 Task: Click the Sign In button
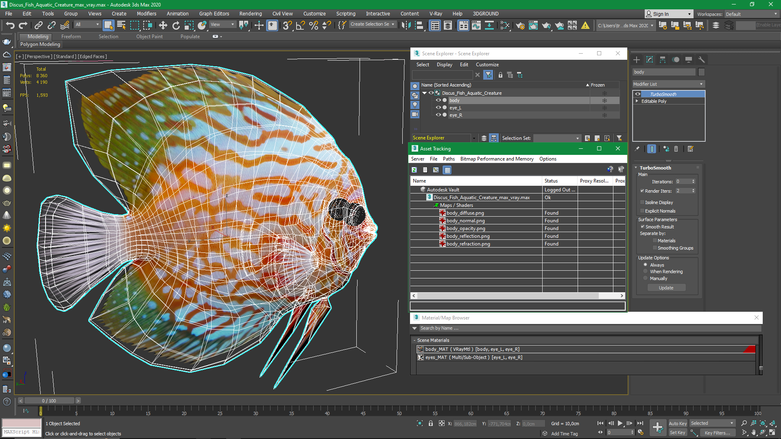[x=669, y=14]
